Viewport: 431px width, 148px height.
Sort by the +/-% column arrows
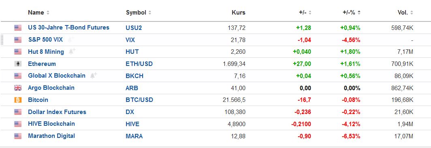point(359,13)
